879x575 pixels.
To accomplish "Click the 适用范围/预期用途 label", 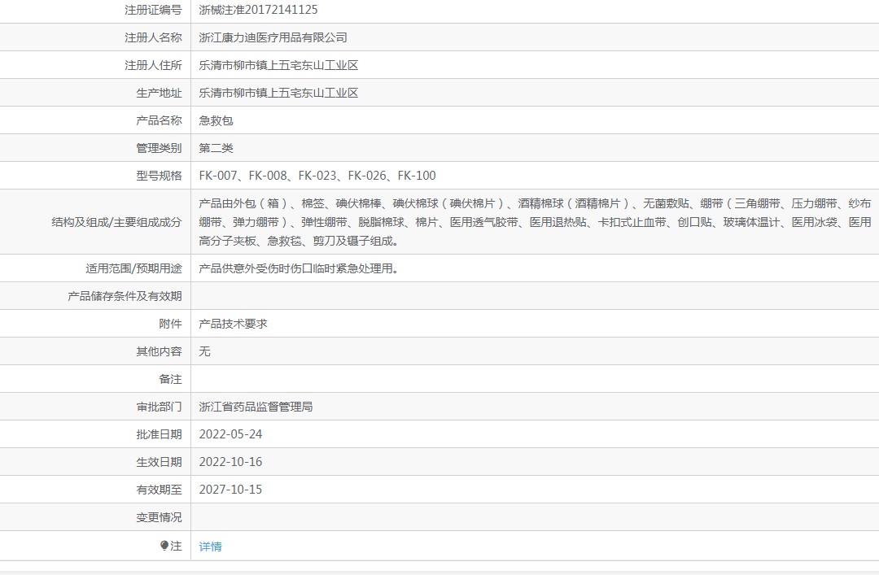I will [133, 268].
